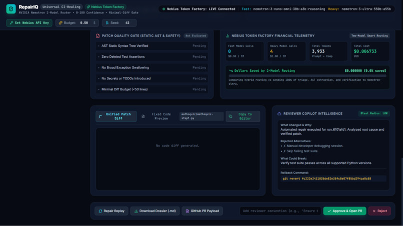Click the Fixed Code Preview file icon
Image resolution: width=403 pixels, height=226 pixels.
pyautogui.click(x=143, y=116)
